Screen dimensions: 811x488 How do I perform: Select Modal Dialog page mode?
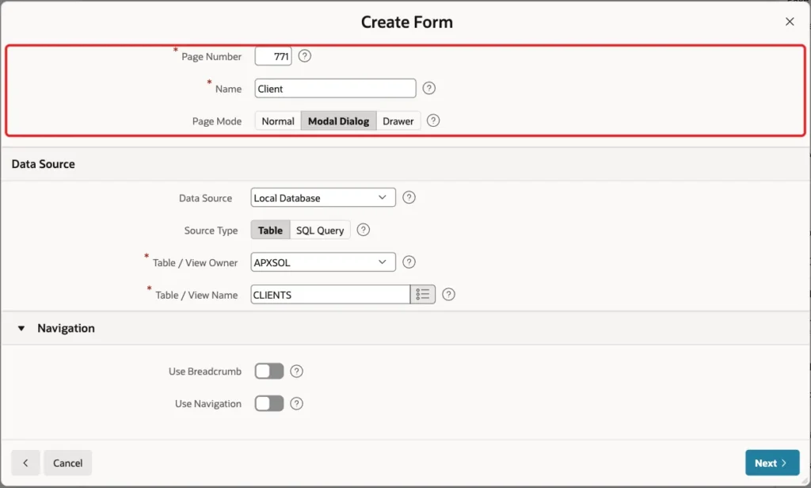[x=338, y=121]
